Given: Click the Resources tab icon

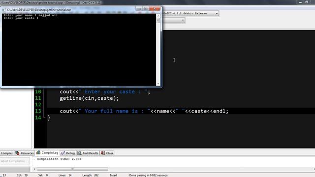Looking at the screenshot, I should [18, 153].
